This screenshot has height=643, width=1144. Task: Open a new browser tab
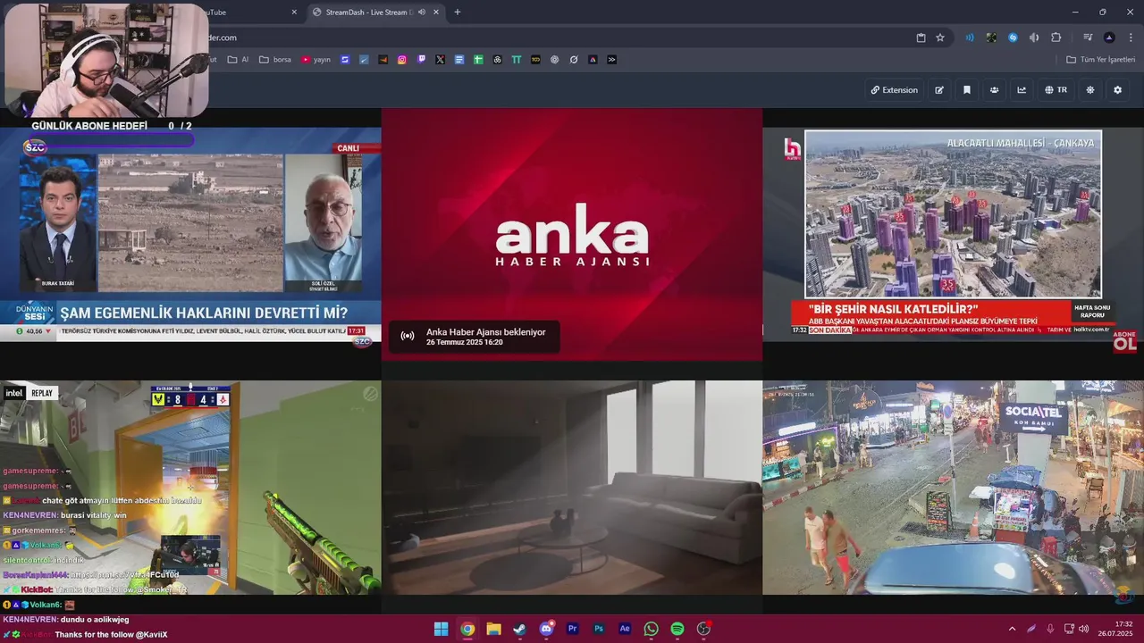coord(458,13)
